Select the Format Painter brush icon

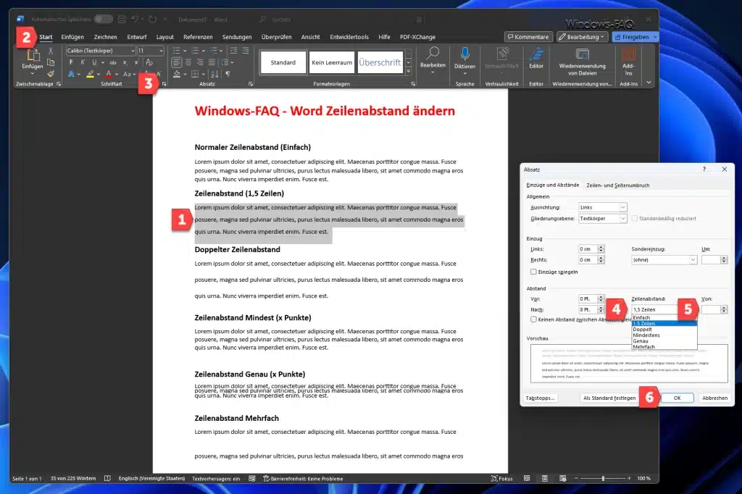[51, 73]
